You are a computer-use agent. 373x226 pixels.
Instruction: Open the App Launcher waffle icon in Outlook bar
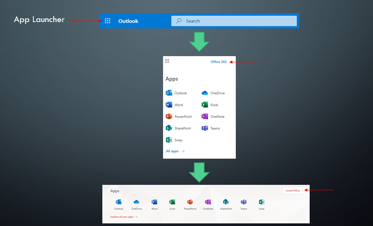[x=108, y=21]
